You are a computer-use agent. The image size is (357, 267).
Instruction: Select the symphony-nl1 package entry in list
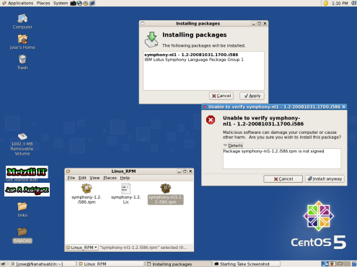click(203, 57)
